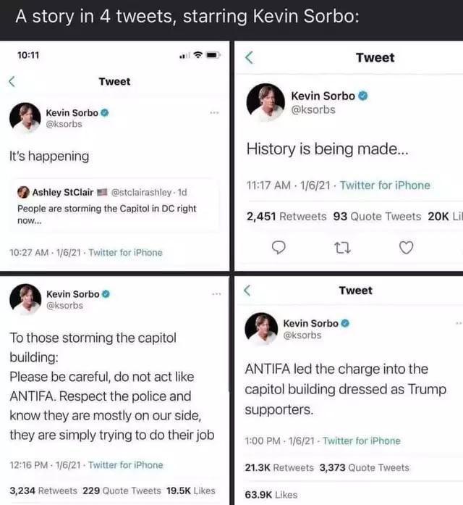
Task: Show the 63.9K Likes list
Action: tap(271, 495)
